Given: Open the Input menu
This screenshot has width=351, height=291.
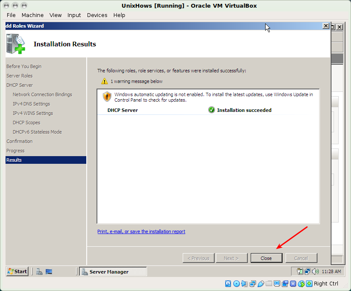Looking at the screenshot, I should (74, 15).
